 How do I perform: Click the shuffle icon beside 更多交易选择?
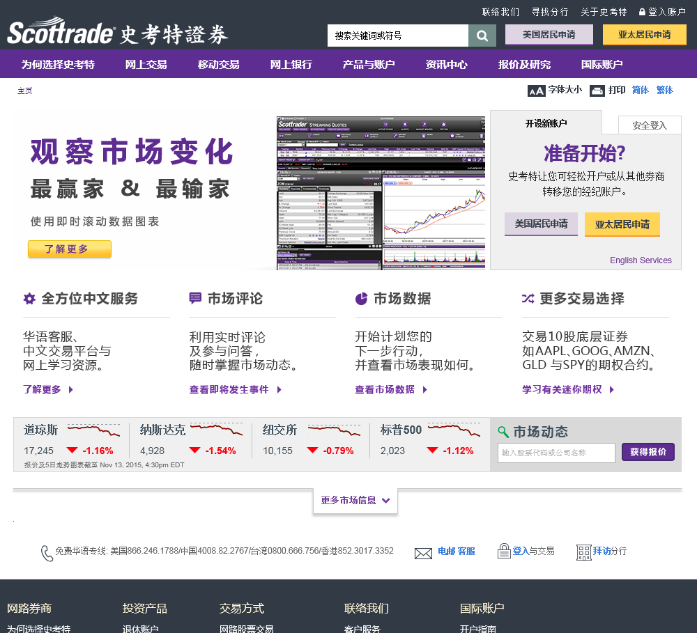(x=528, y=299)
